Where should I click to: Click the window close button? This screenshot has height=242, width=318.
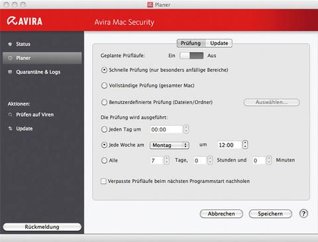pos(6,5)
